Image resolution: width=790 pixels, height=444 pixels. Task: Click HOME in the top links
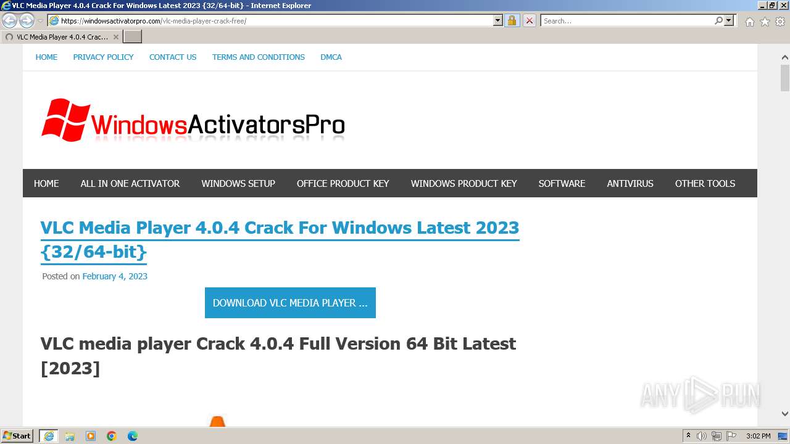point(46,57)
